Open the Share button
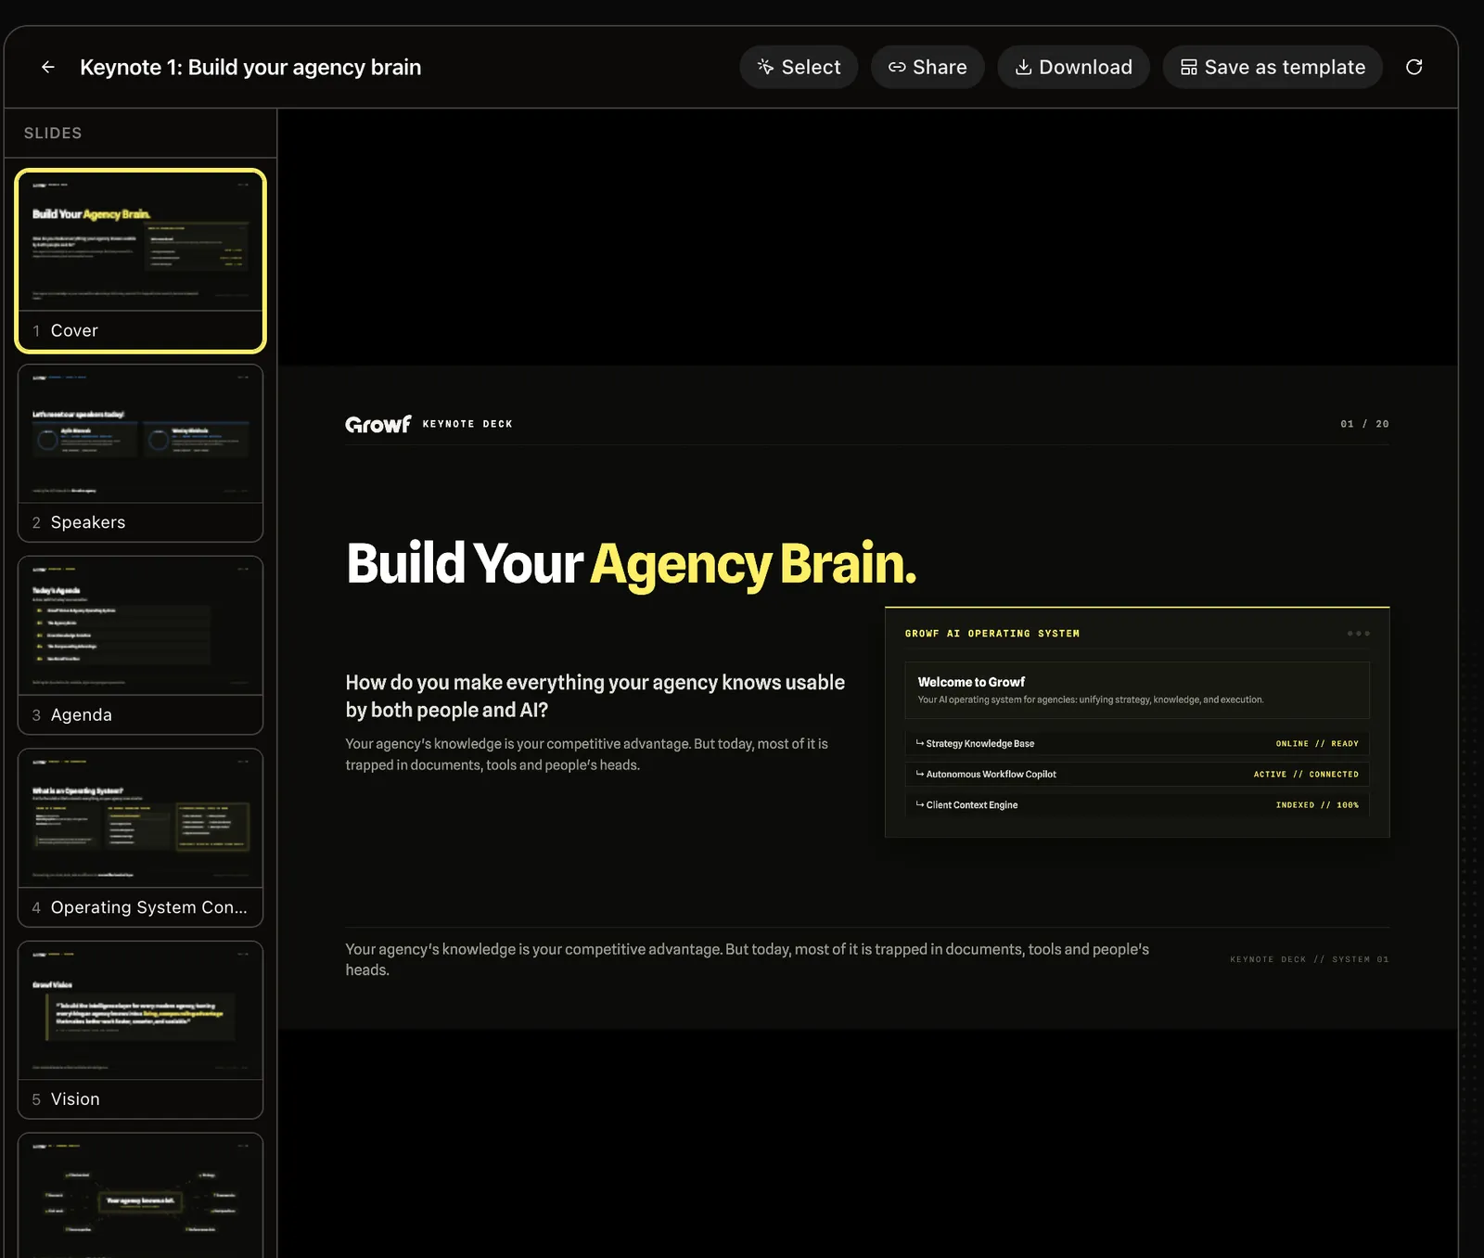 [x=927, y=67]
